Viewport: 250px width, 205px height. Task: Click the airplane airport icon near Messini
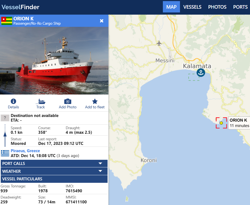[159, 43]
